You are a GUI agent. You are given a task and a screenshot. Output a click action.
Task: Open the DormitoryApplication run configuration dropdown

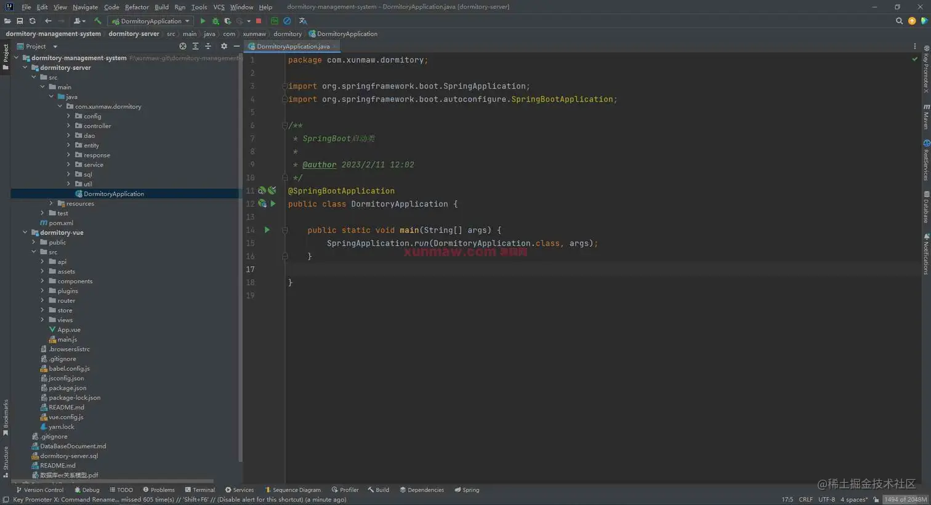(x=150, y=21)
